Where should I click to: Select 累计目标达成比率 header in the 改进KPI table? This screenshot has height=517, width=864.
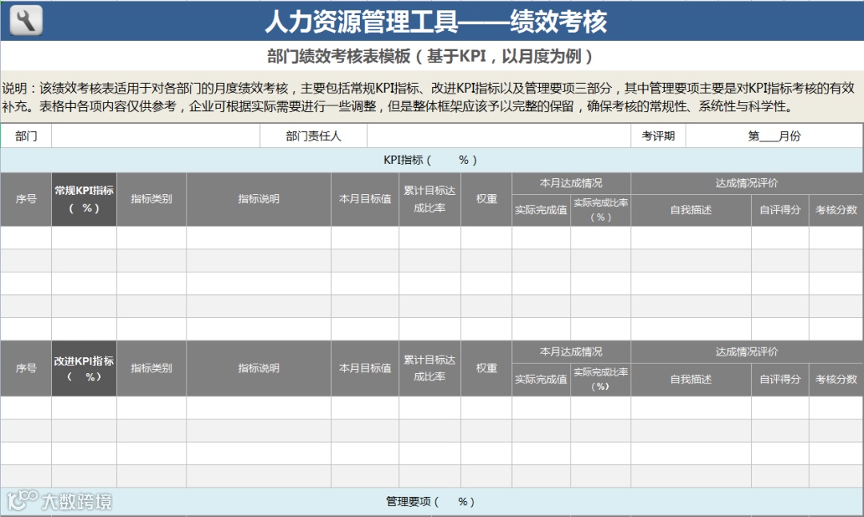pyautogui.click(x=430, y=368)
